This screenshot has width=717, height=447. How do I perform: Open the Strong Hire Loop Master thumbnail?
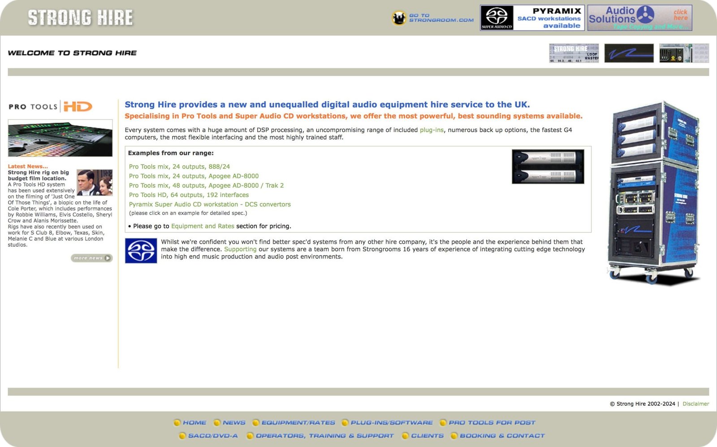574,53
